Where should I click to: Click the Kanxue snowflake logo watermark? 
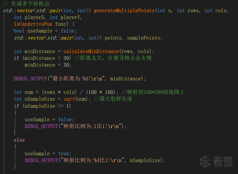tap(205, 162)
